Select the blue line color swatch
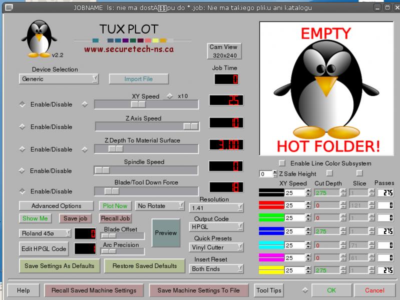The height and width of the screenshot is (300, 400). (x=271, y=231)
